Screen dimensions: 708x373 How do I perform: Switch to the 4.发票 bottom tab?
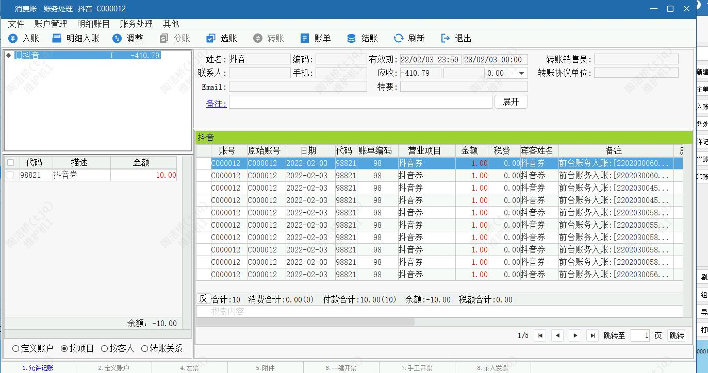coord(189,368)
